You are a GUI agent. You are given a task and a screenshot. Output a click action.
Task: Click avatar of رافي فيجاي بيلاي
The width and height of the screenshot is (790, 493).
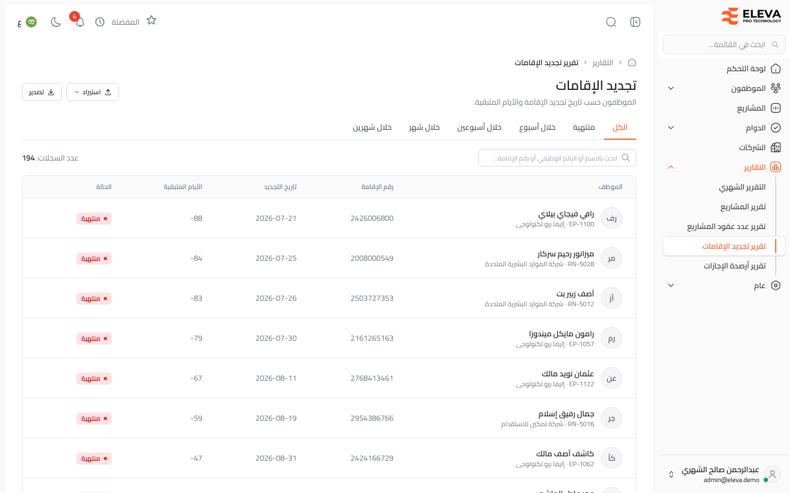[612, 218]
